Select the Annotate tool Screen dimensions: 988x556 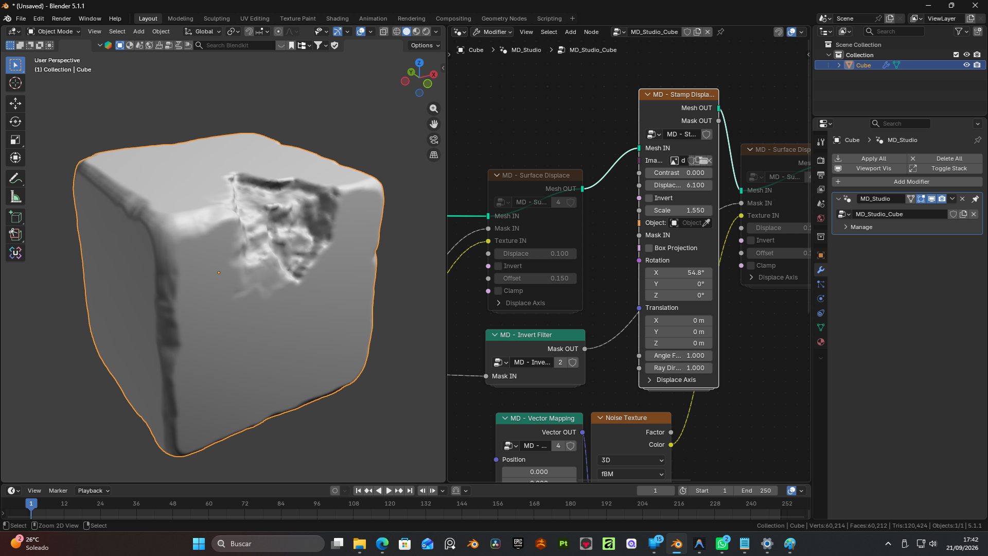(15, 179)
